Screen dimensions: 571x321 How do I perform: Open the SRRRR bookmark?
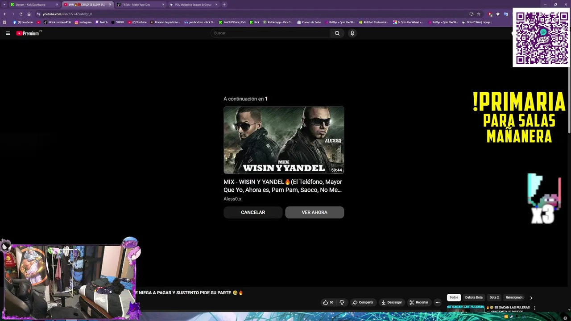[x=118, y=22]
